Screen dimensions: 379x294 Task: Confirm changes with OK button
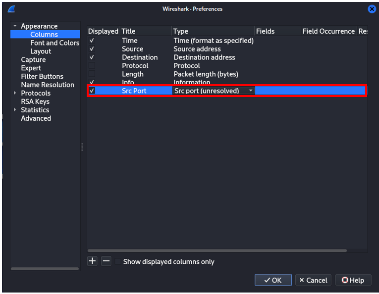[273, 280]
